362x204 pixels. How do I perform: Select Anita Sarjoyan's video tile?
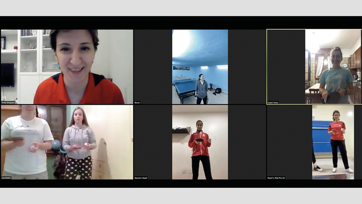[x=67, y=67]
